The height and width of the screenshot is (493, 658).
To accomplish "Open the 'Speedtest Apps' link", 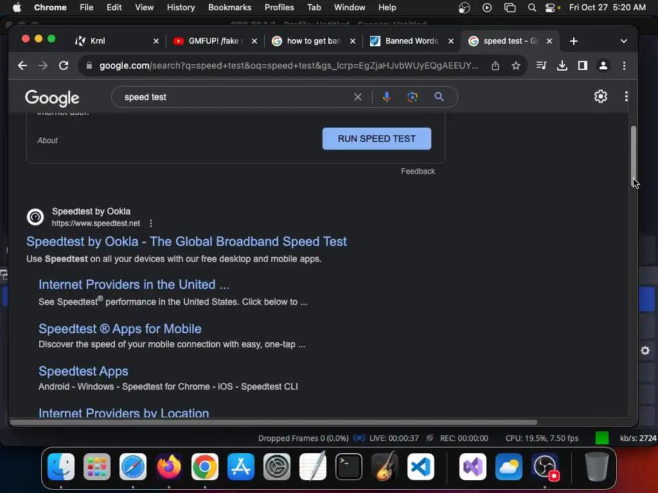I will point(83,371).
